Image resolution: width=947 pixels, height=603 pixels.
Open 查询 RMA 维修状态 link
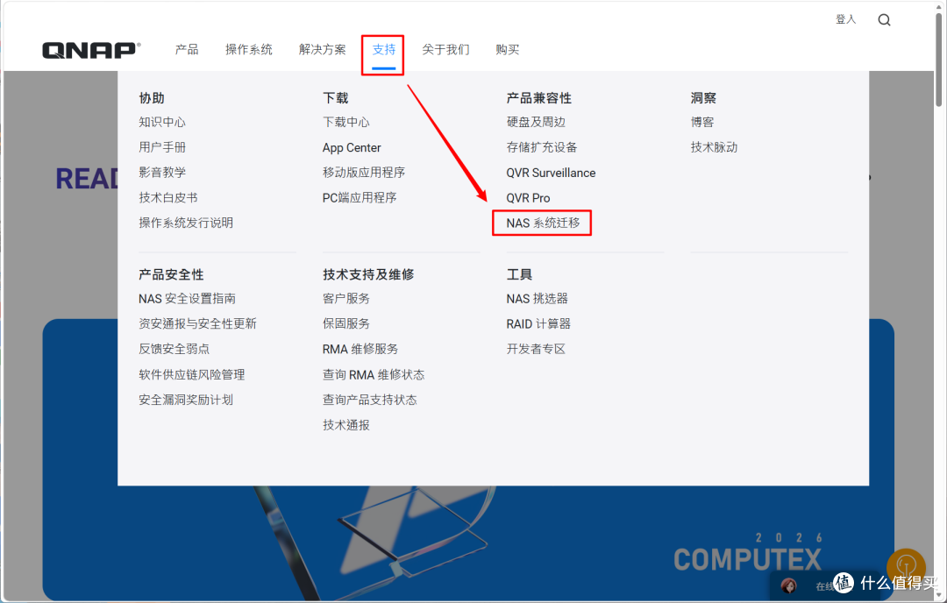[x=374, y=375]
